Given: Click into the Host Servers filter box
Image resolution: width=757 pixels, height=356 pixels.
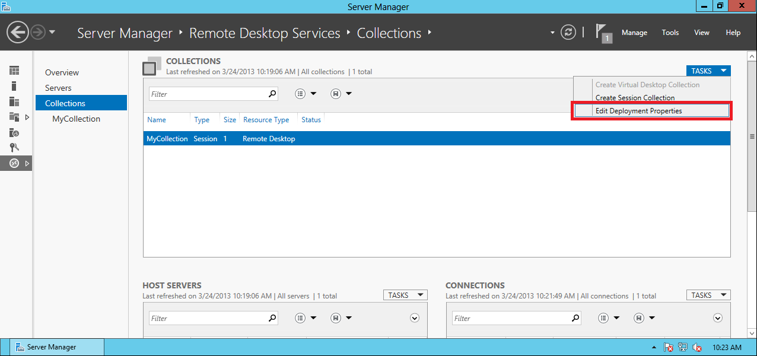Looking at the screenshot, I should coord(208,318).
